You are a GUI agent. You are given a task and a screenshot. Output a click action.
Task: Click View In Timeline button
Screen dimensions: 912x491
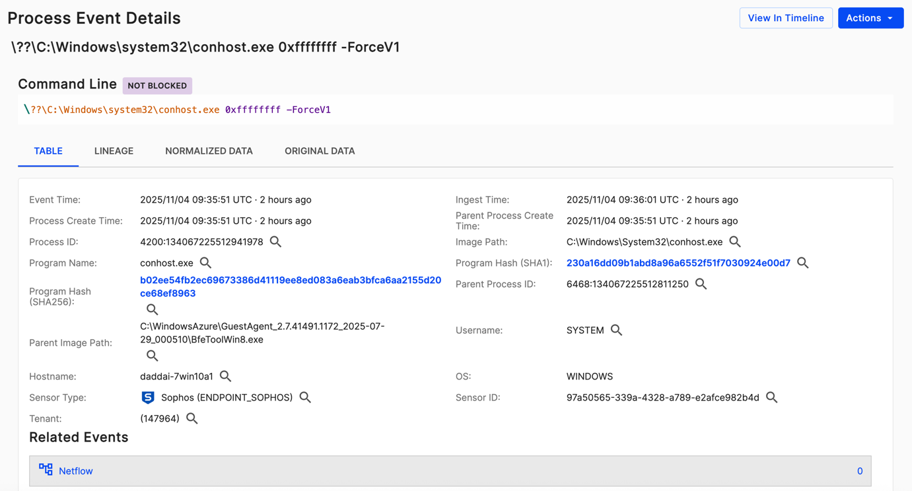(x=786, y=18)
